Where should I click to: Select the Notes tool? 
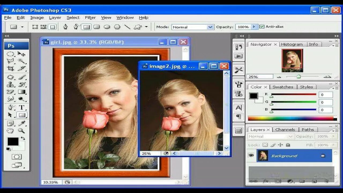click(10, 124)
